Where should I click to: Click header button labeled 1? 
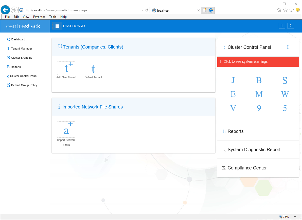[x=282, y=26]
